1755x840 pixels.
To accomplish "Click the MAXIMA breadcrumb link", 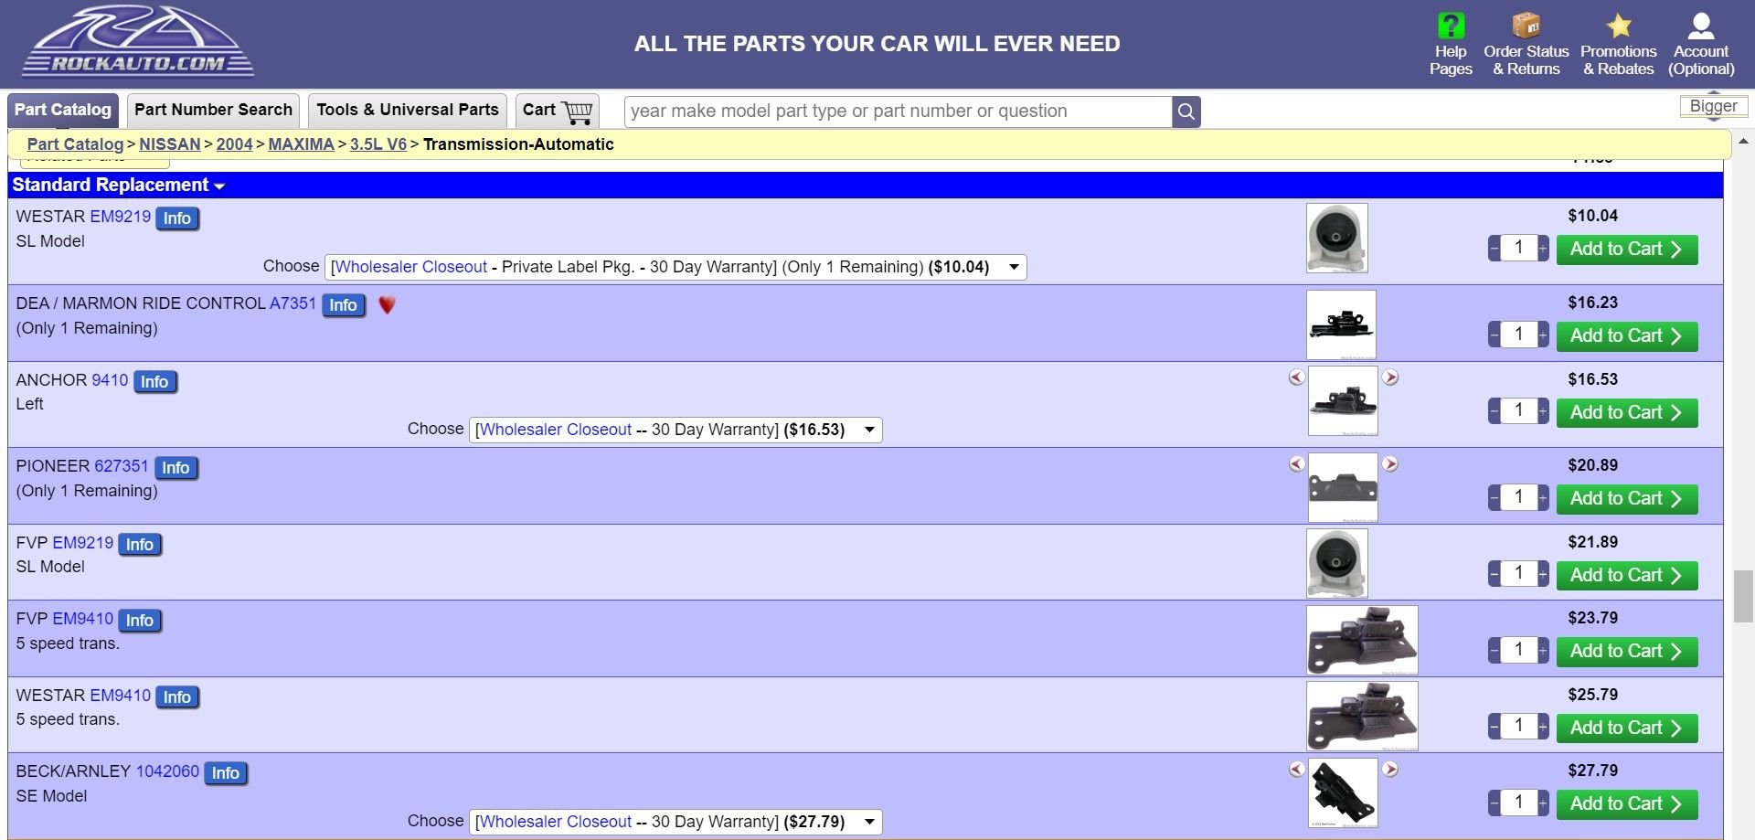I will 301,144.
